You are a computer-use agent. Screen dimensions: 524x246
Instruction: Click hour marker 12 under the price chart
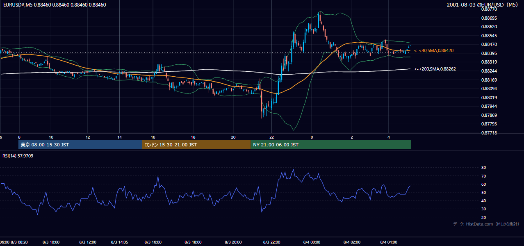[x=88, y=137]
